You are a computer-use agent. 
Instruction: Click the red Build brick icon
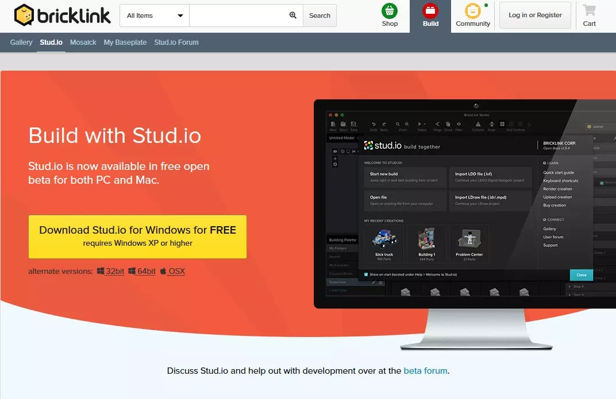tap(430, 11)
